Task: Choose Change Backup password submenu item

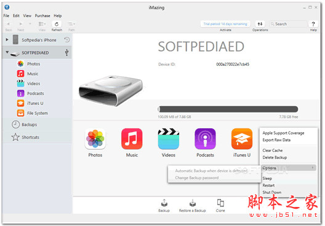Action: pyautogui.click(x=197, y=178)
